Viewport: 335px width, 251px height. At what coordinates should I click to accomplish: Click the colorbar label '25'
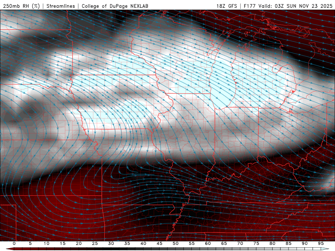point(95,243)
